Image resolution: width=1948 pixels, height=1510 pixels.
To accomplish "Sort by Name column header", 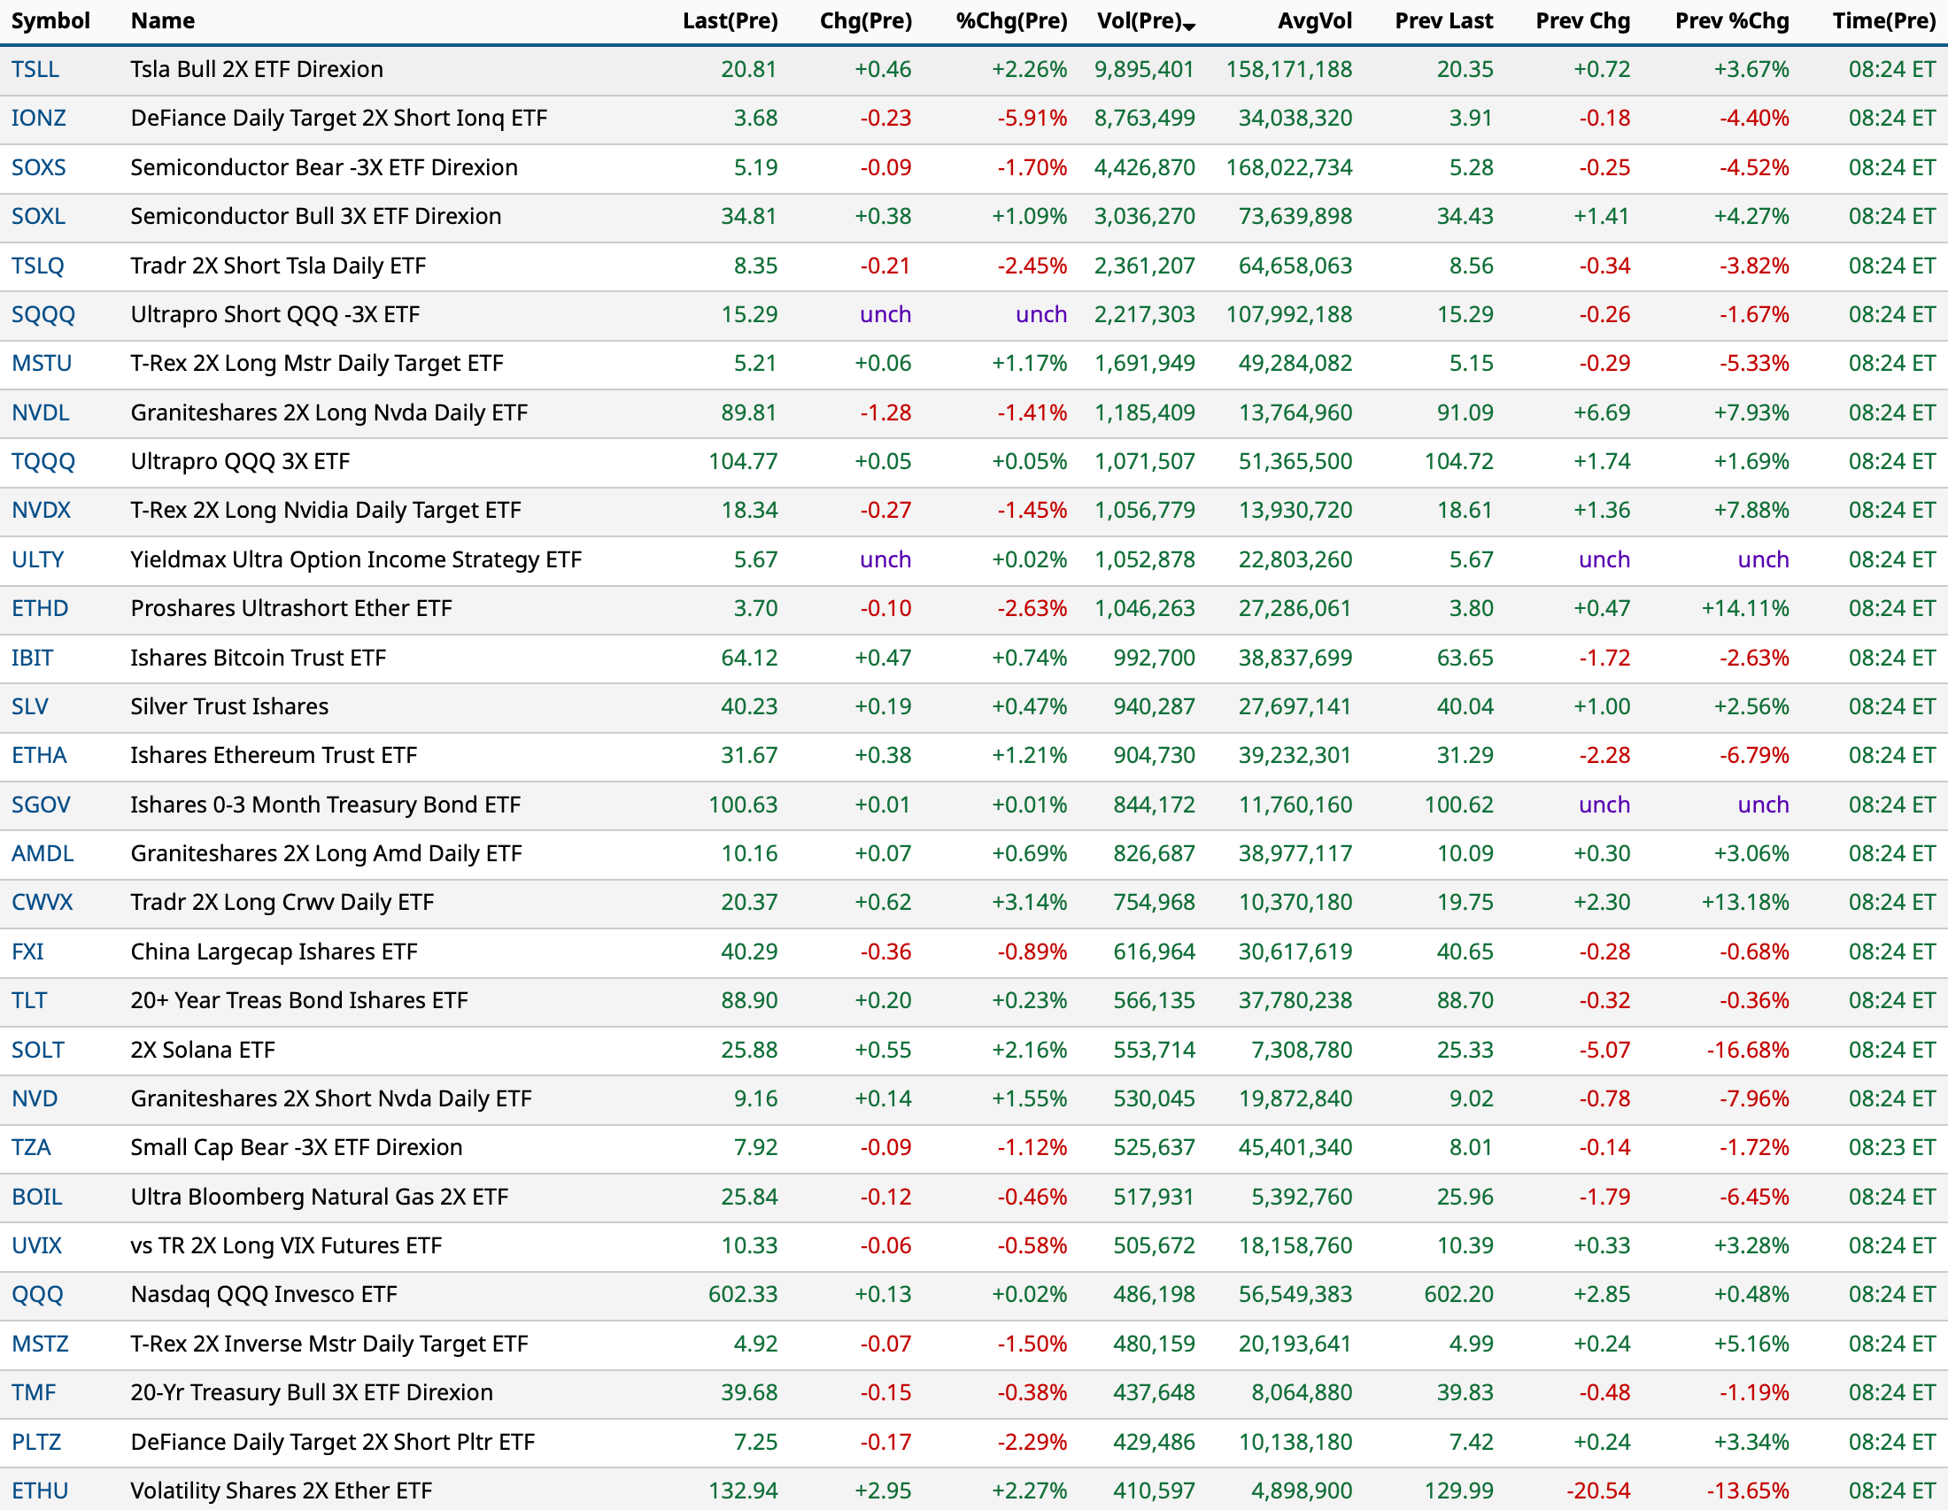I will pyautogui.click(x=162, y=20).
